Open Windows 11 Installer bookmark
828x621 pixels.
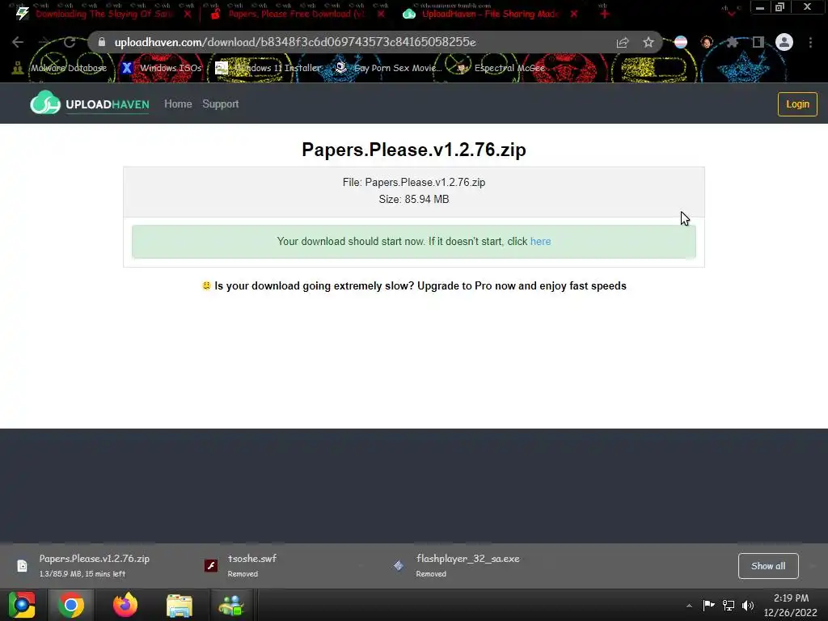268,68
